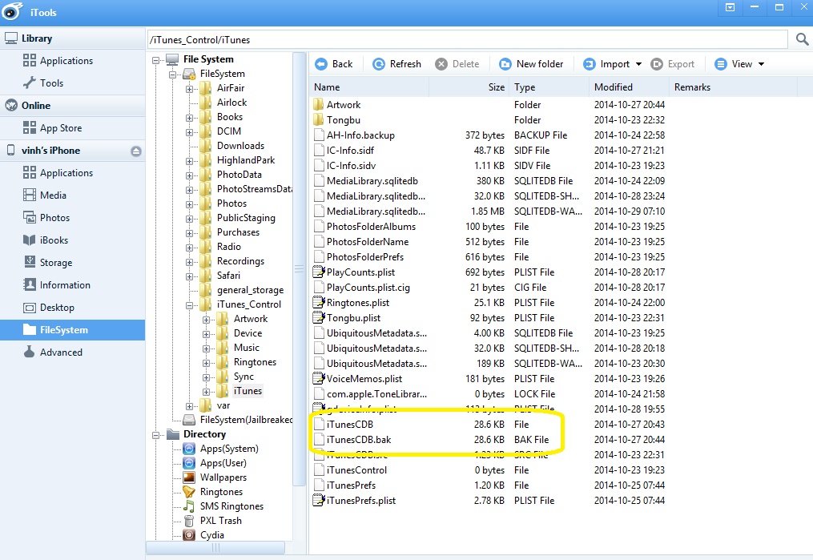Expand the DCIM folder tree node
Image resolution: width=813 pixels, height=560 pixels.
tap(190, 132)
